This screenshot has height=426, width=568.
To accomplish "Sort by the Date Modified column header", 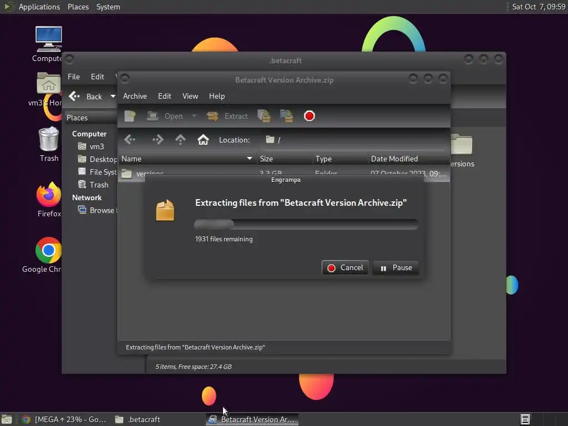I will [409, 159].
